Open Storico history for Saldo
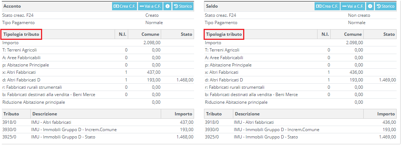 (x=385, y=6)
